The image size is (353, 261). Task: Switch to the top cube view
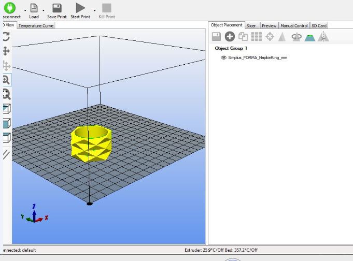pos(7,138)
